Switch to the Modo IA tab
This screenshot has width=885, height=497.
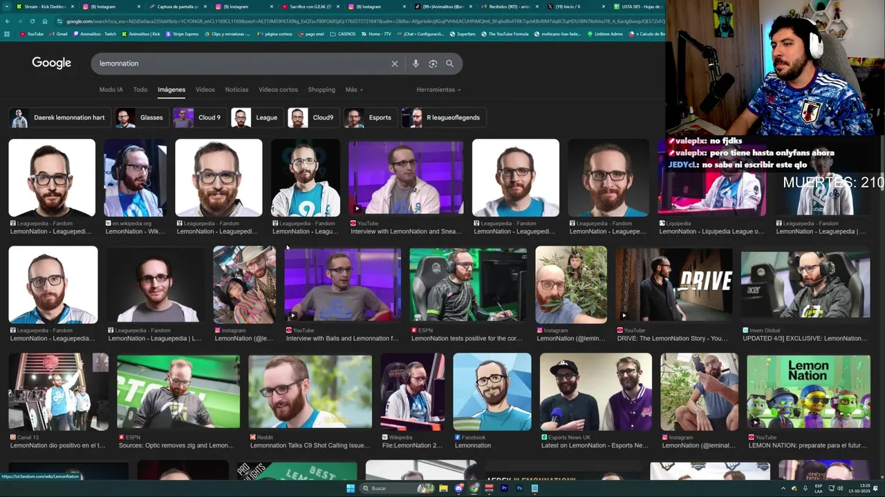(x=111, y=90)
